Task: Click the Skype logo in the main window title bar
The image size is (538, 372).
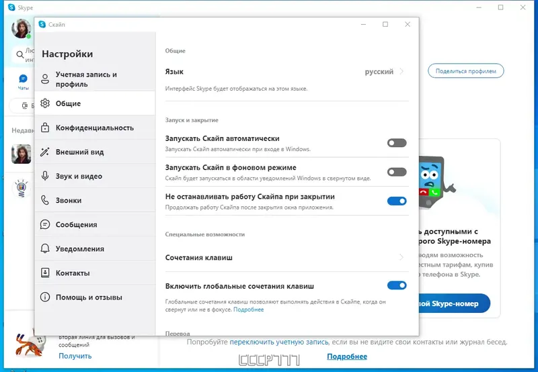Action: [x=11, y=7]
